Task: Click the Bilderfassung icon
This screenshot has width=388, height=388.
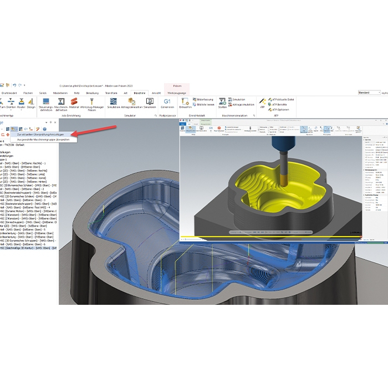Action: coord(195,99)
